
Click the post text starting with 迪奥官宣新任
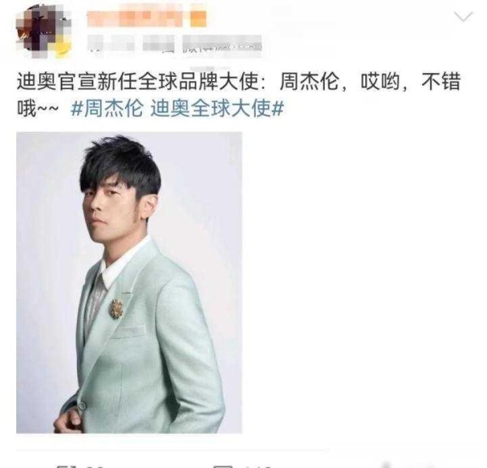239,95
